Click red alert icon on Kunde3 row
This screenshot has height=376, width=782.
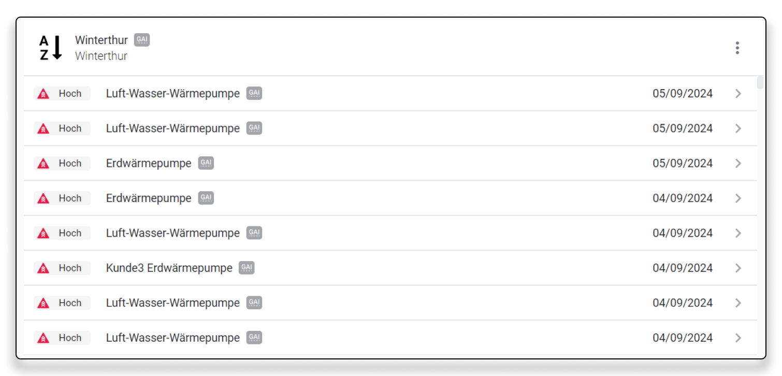pos(44,268)
